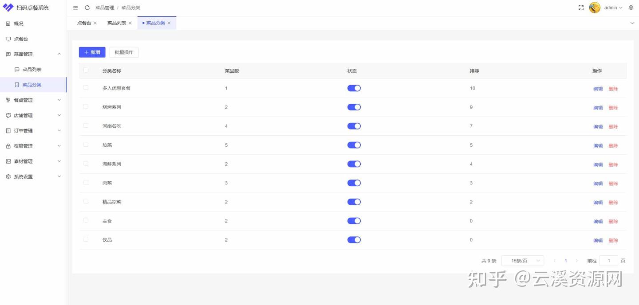Click the refresh page icon
This screenshot has height=305, width=639.
tap(87, 8)
